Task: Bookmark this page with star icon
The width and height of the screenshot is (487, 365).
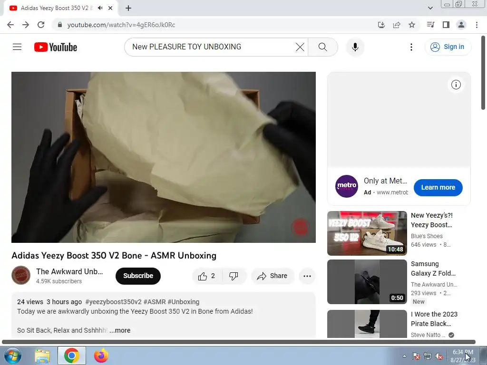Action: point(412,25)
